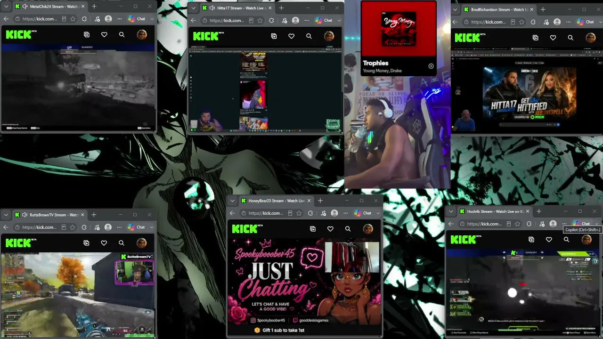The height and width of the screenshot is (339, 603).
Task: Open Copilot Chat in ButtaBrownTV window
Action: pos(137,227)
